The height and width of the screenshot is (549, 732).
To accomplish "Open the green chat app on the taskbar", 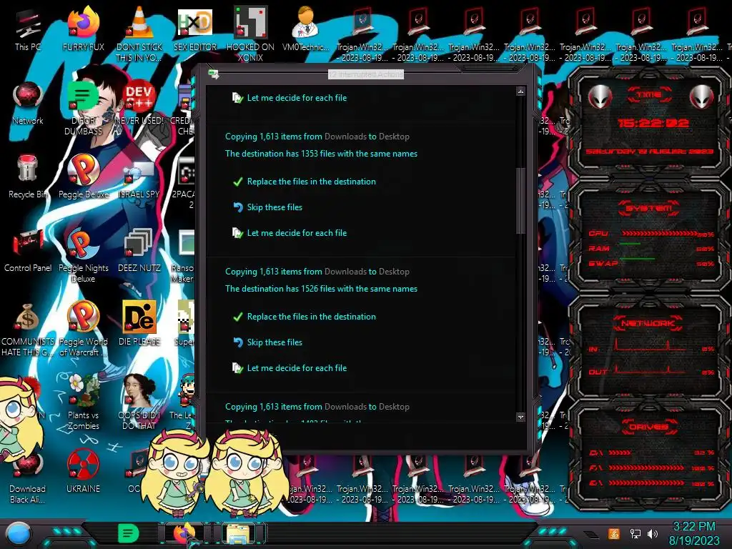I will pos(129,533).
